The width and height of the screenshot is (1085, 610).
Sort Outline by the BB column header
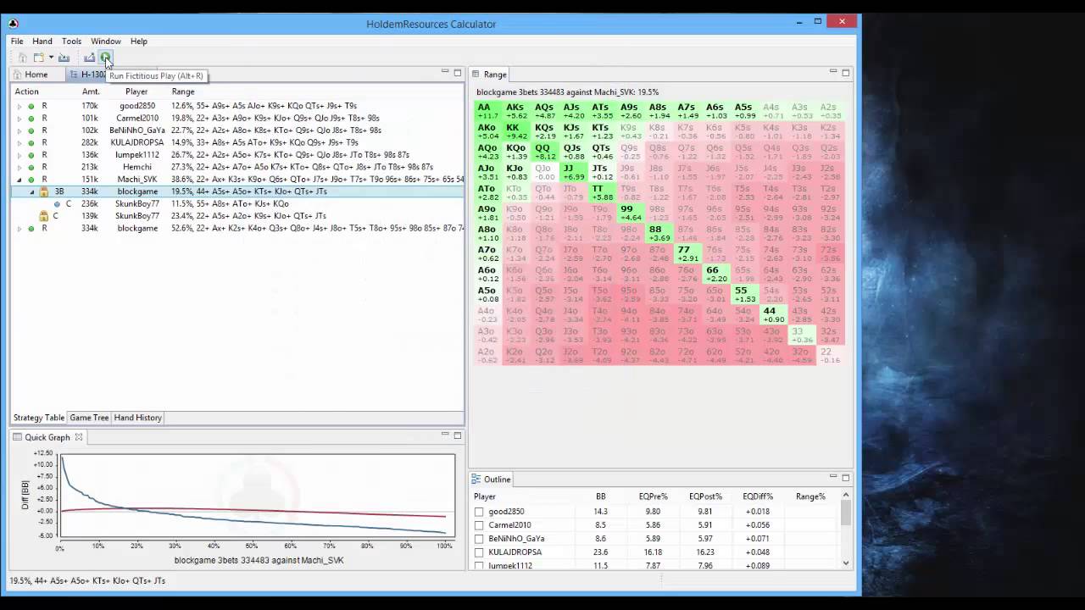601,496
